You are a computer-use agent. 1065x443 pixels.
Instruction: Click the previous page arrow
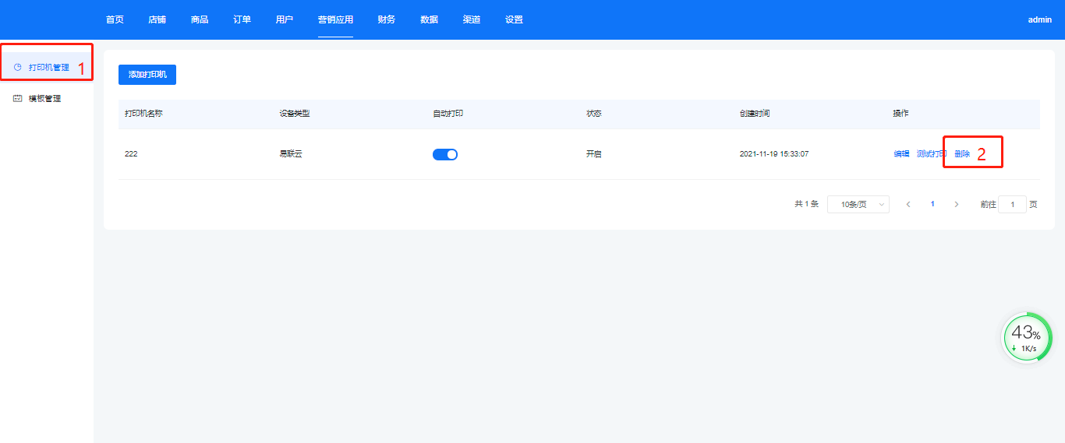908,204
